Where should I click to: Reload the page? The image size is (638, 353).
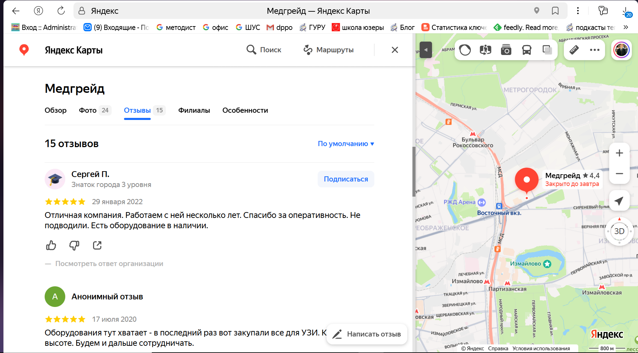point(61,11)
